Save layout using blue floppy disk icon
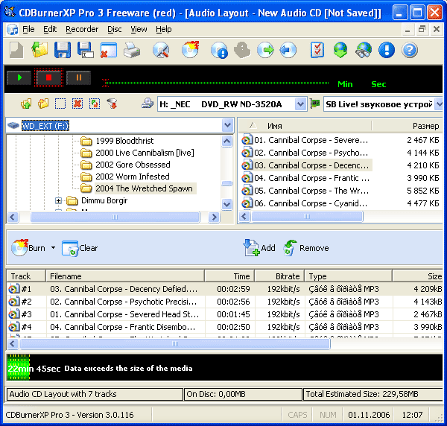The image size is (447, 426). (63, 50)
